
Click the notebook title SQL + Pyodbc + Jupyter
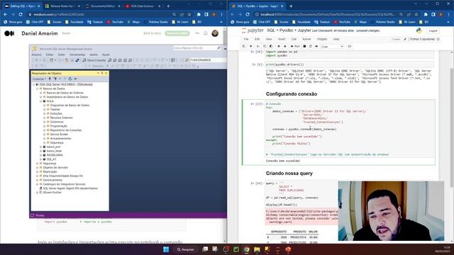(x=289, y=30)
